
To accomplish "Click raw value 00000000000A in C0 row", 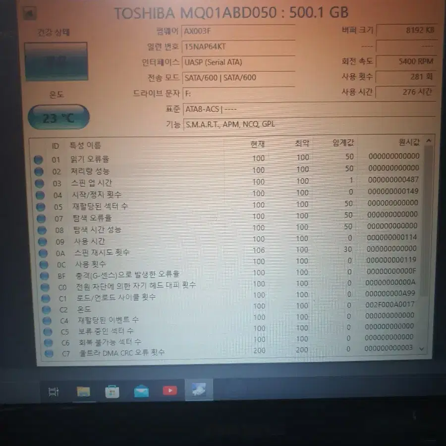I will tap(390, 282).
